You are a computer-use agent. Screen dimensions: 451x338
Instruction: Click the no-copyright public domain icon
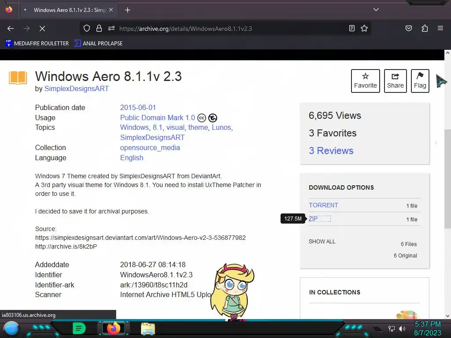(x=213, y=118)
